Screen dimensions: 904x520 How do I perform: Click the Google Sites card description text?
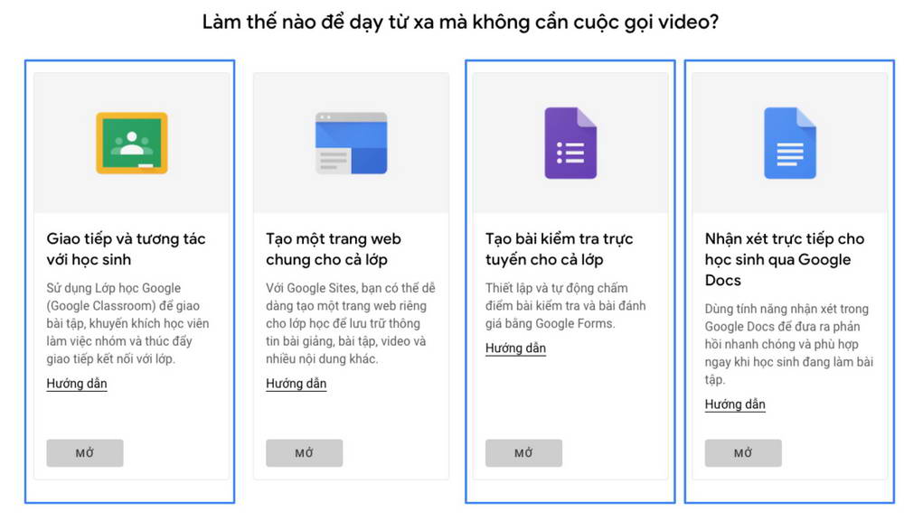350,323
